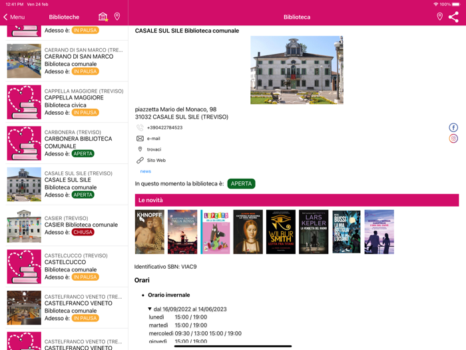Tap the Sito Web chain link icon

(x=140, y=161)
